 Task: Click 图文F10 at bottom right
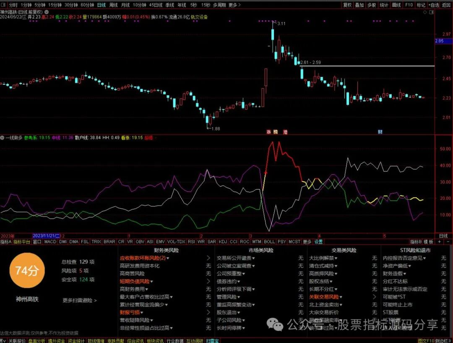coord(426,340)
